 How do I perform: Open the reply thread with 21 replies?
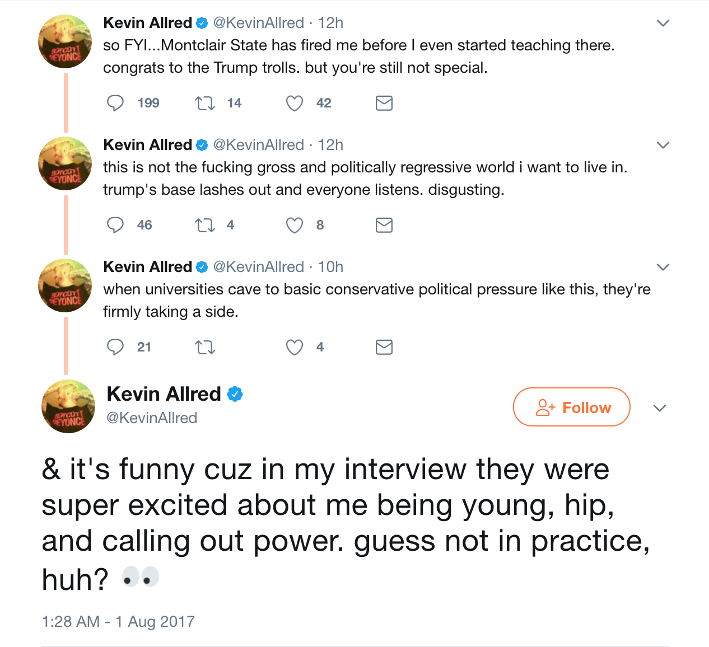[115, 347]
